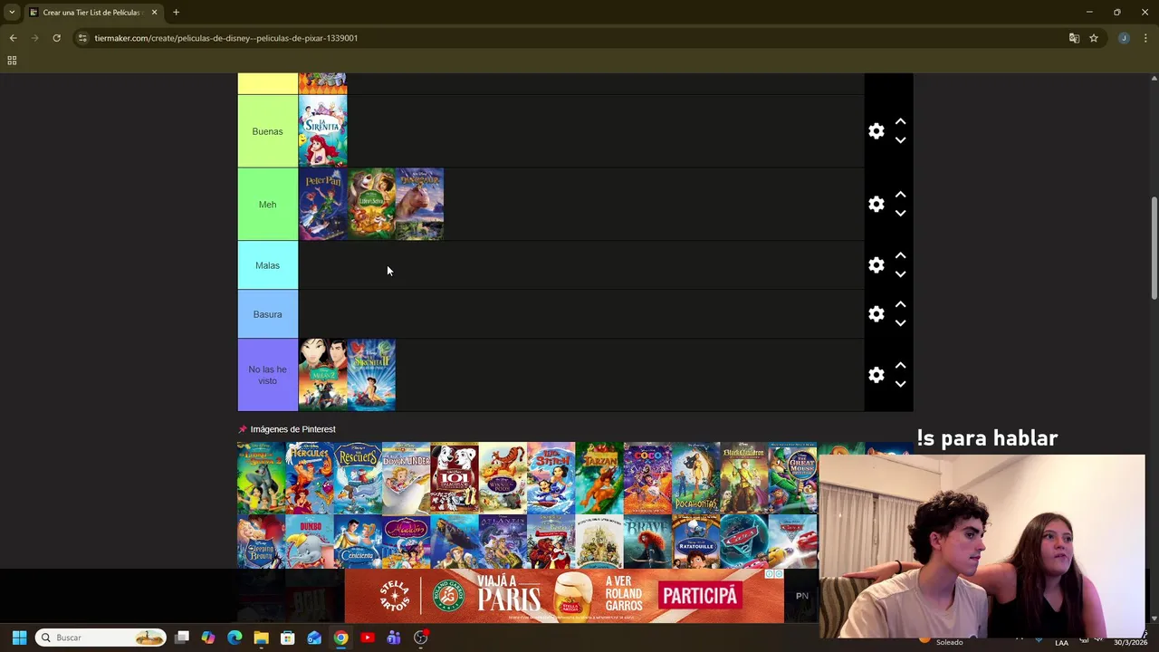Select the Dumbo poster
Image resolution: width=1159 pixels, height=652 pixels.
[x=310, y=542]
